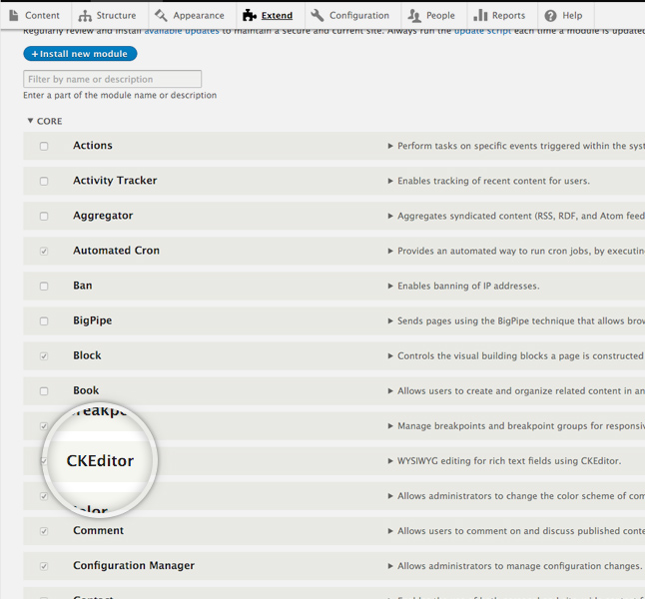Toggle the Configuration Manager module checkbox

(x=44, y=566)
